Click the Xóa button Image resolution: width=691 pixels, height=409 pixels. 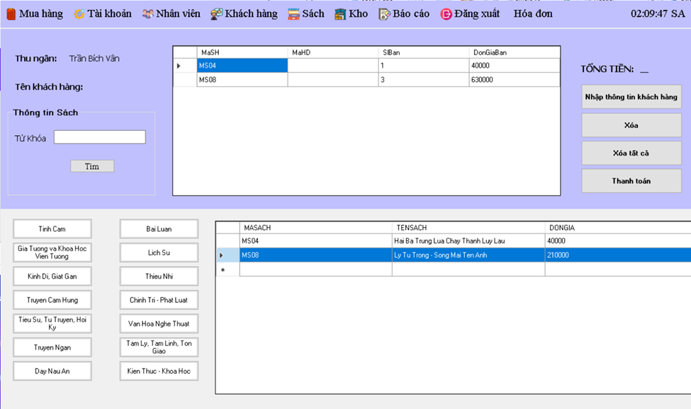pyautogui.click(x=631, y=125)
